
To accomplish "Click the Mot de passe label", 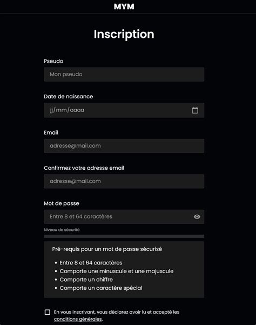I will (x=62, y=203).
